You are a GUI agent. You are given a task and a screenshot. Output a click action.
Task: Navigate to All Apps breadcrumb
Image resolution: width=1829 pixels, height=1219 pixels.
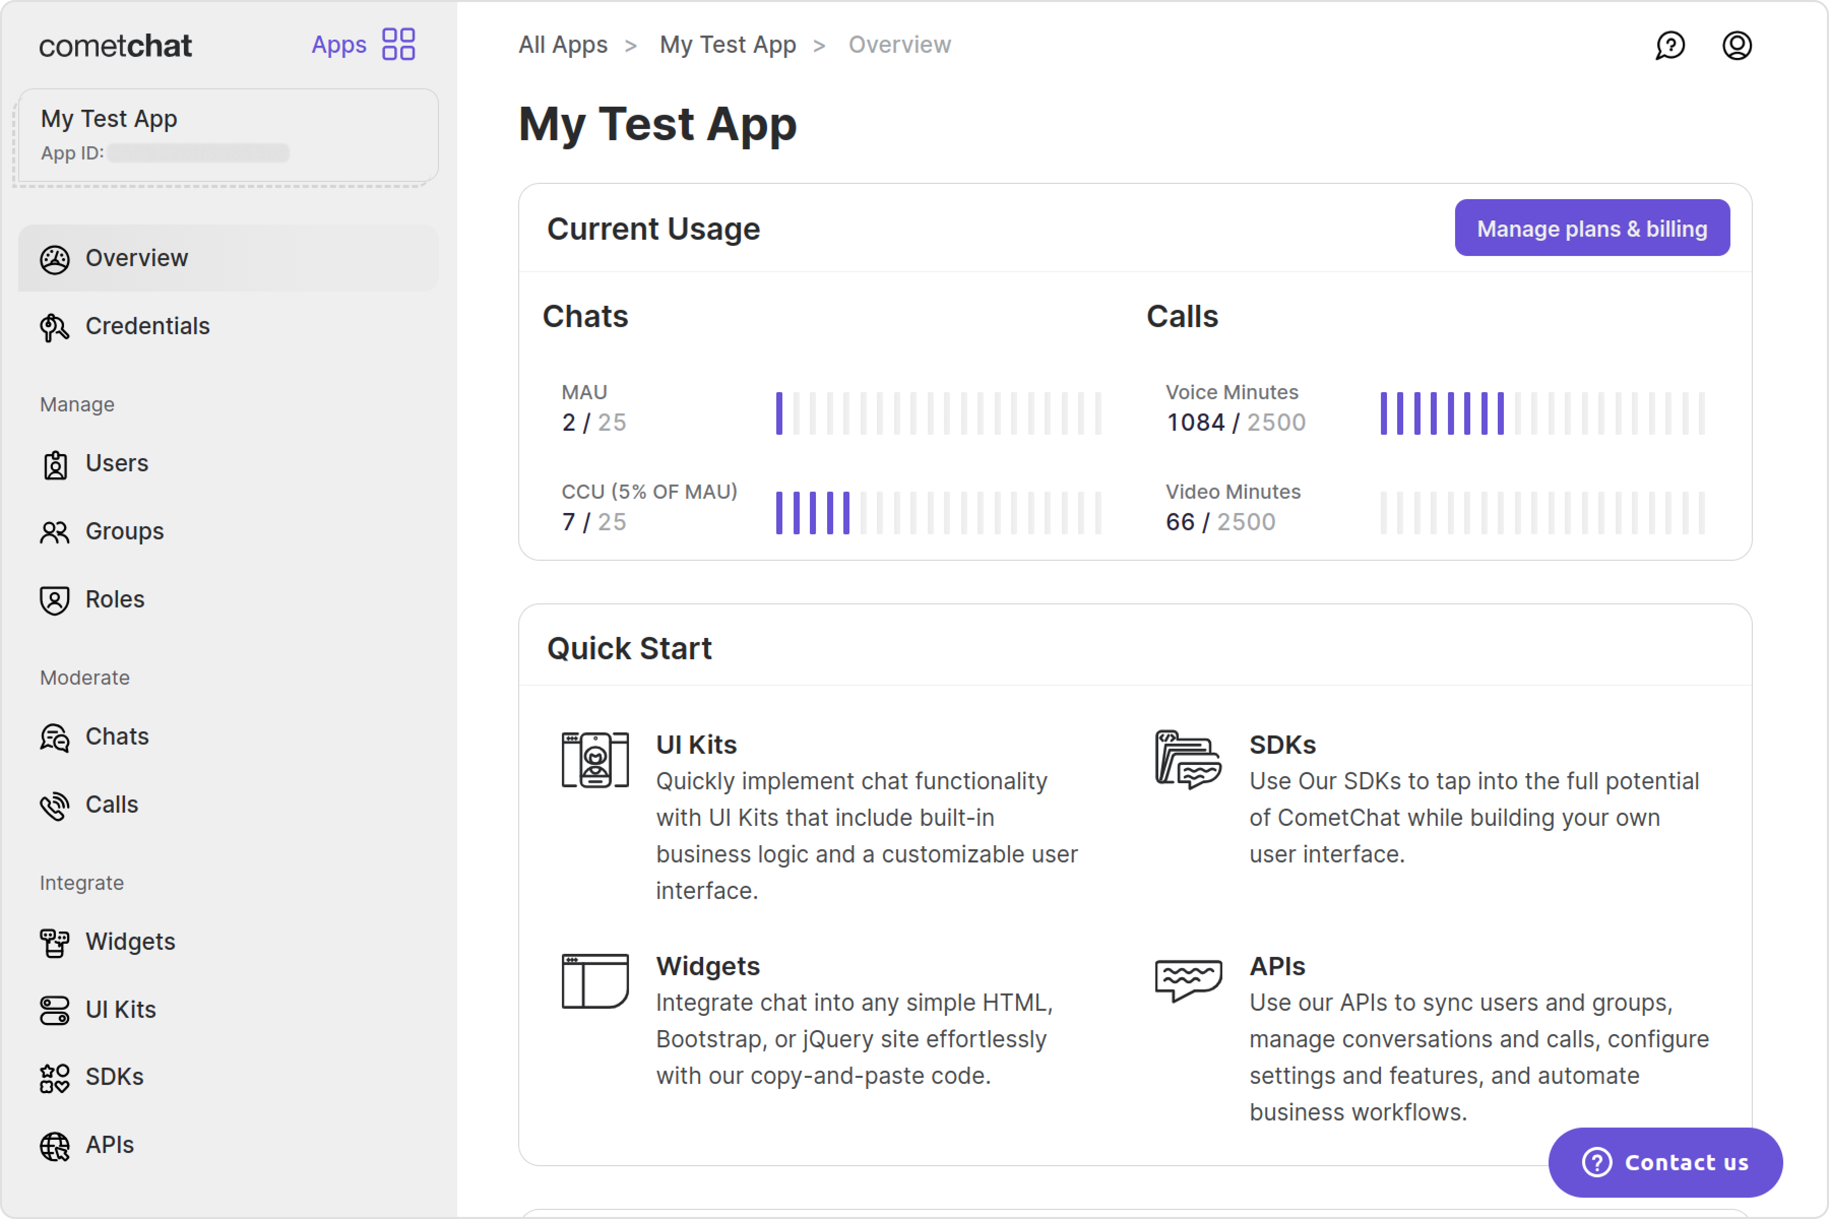pos(563,45)
